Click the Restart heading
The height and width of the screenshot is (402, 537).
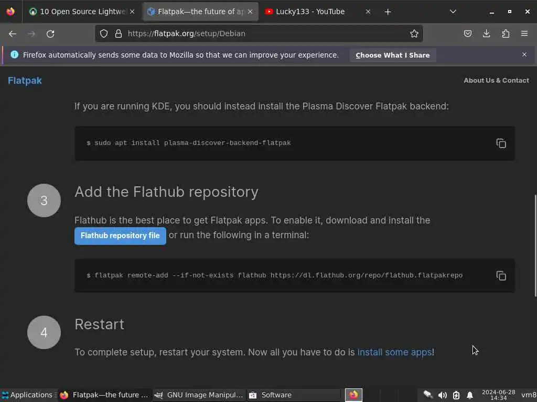coord(99,325)
